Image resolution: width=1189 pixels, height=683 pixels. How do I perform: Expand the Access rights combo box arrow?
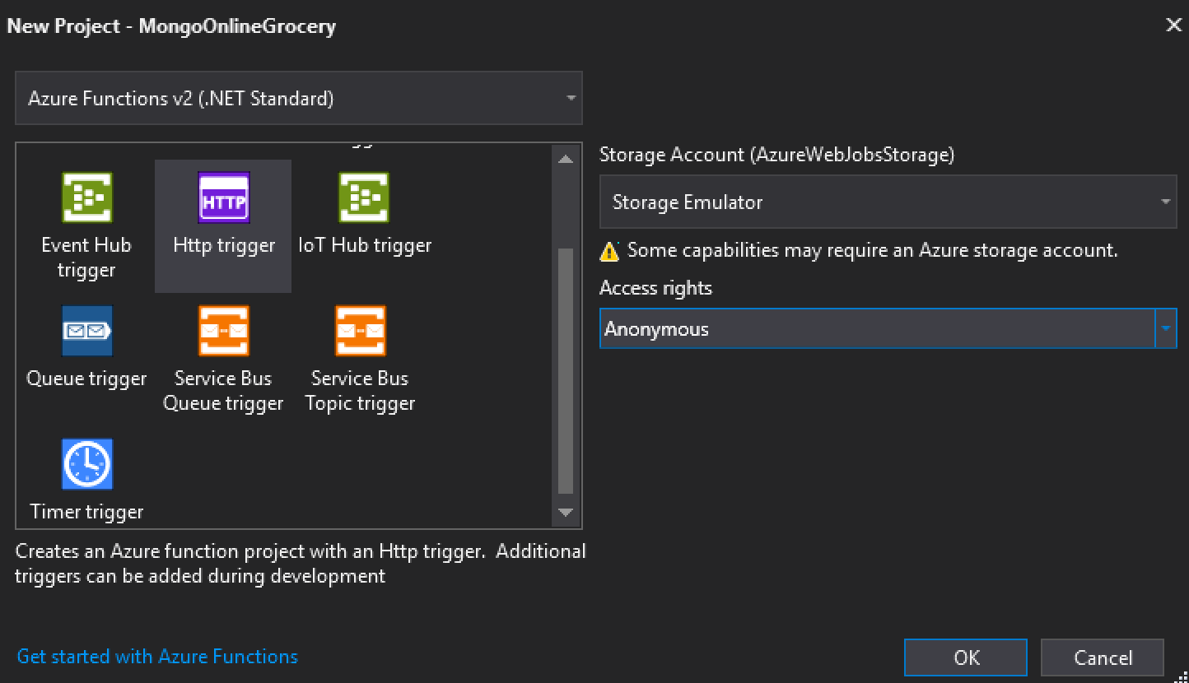(1166, 329)
